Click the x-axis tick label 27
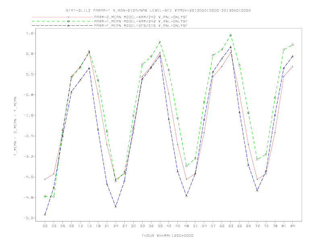The width and height of the screenshot is (319, 246). coord(124,226)
